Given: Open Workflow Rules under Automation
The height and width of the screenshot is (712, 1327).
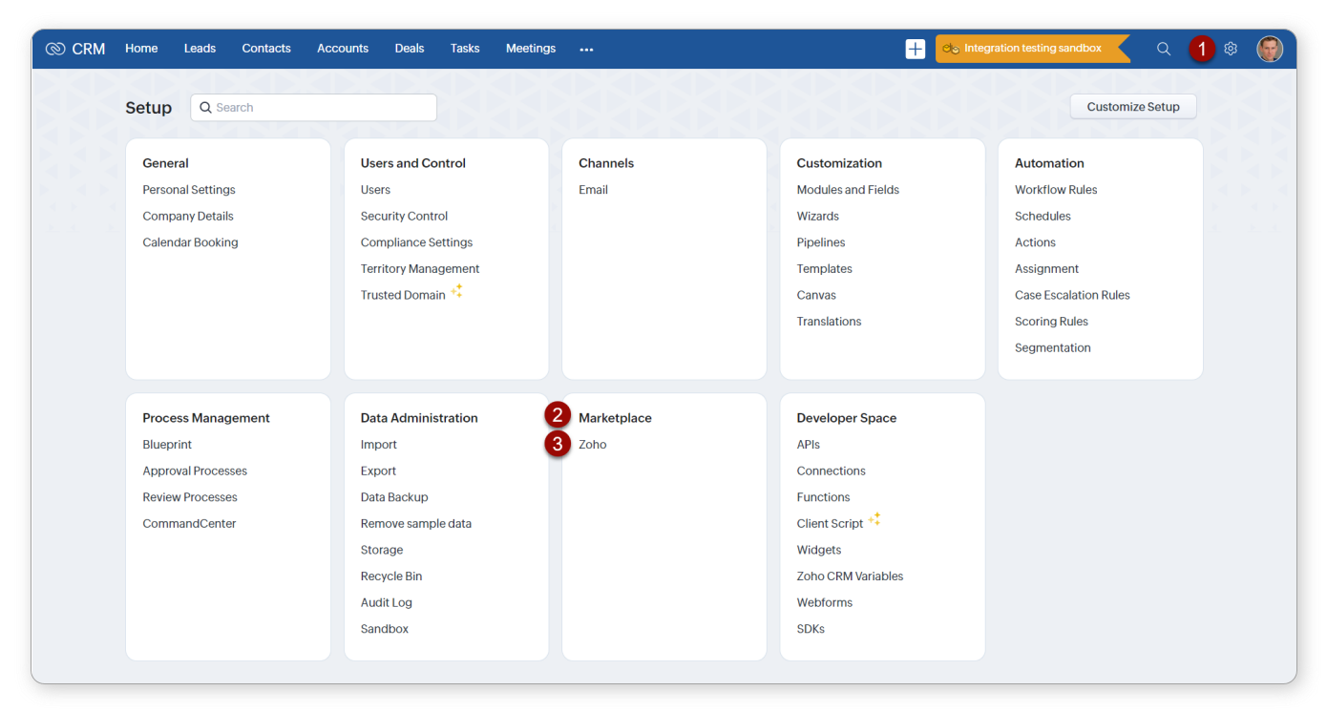Looking at the screenshot, I should tap(1055, 190).
